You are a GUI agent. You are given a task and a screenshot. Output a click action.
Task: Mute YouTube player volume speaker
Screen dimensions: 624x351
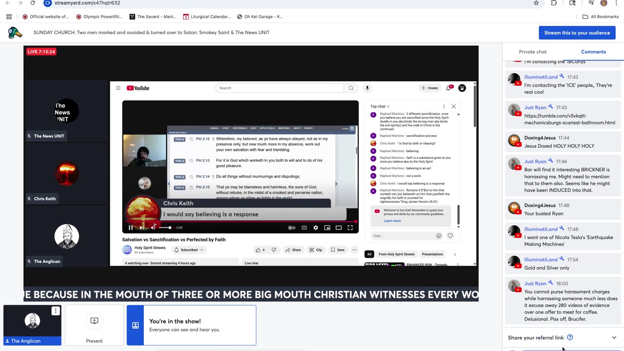click(x=153, y=228)
